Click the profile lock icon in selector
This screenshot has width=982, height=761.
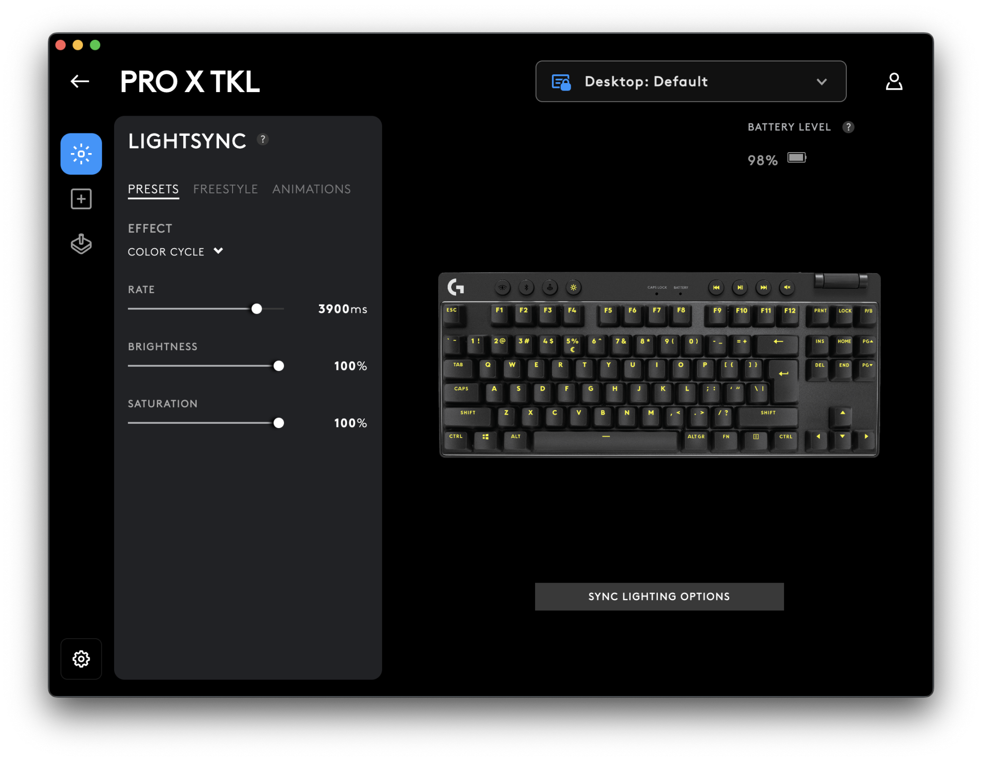point(561,82)
